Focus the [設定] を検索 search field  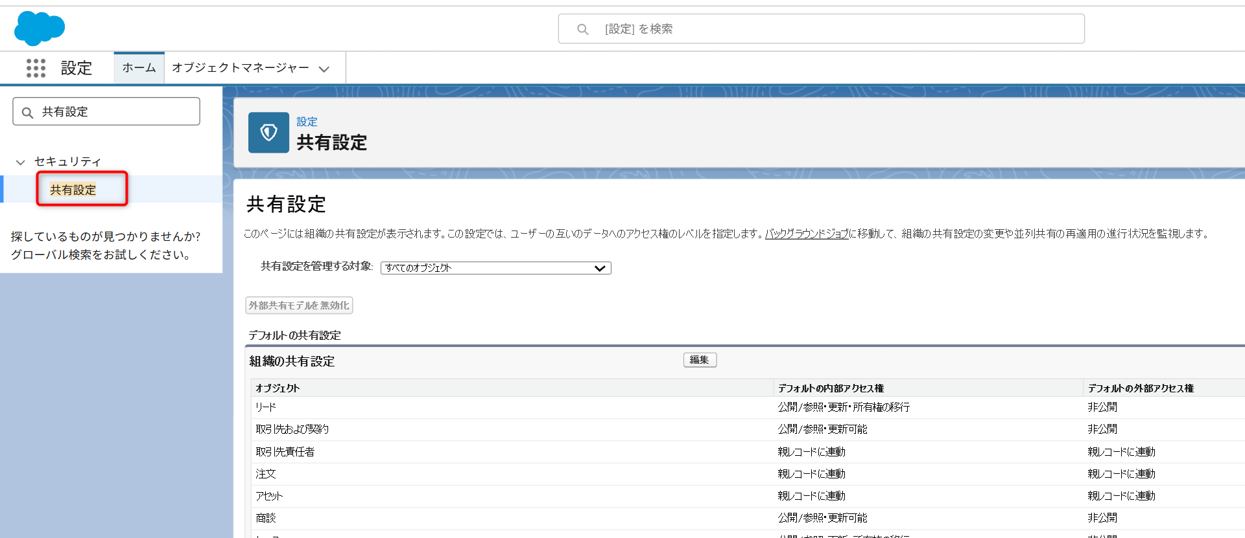[x=821, y=28]
